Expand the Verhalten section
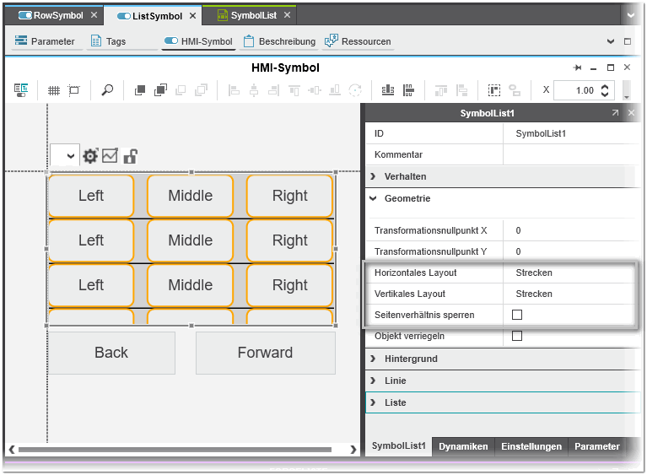Image resolution: width=647 pixels, height=475 pixels. point(405,176)
